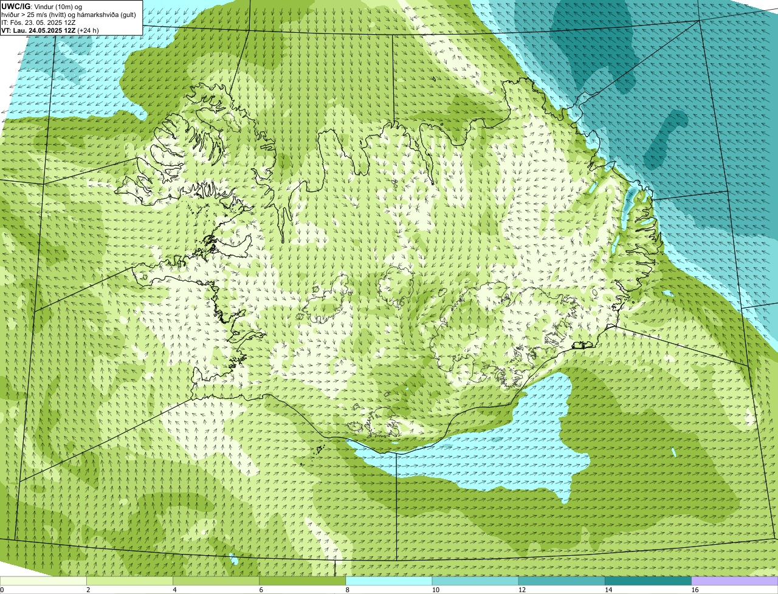
Task: Click the pale yellow 0–2 m/s legend swatch
Action: pyautogui.click(x=43, y=581)
